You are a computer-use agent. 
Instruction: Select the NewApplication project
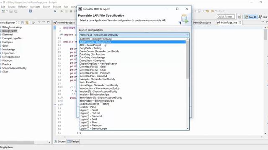point(11,57)
